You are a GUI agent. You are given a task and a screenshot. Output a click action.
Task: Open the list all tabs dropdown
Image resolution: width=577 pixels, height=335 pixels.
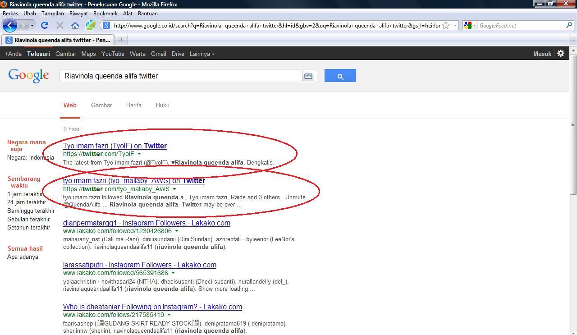tap(573, 40)
